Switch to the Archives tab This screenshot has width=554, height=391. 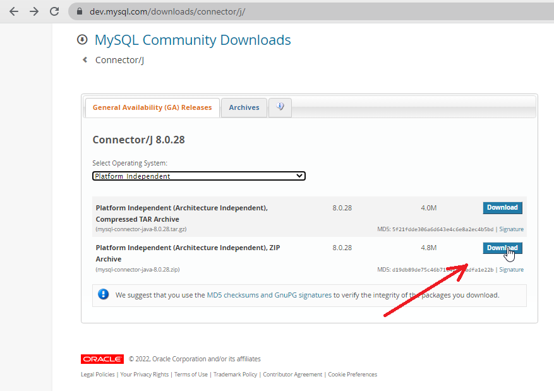(x=244, y=107)
